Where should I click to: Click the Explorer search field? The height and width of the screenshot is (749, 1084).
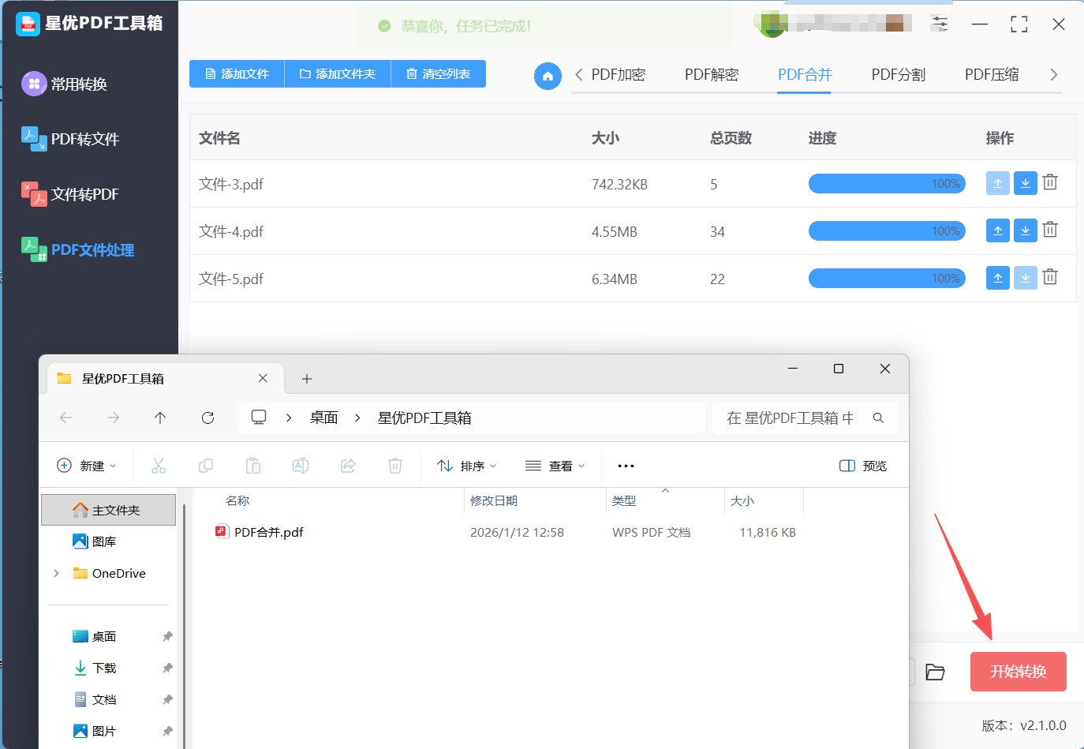tap(789, 418)
